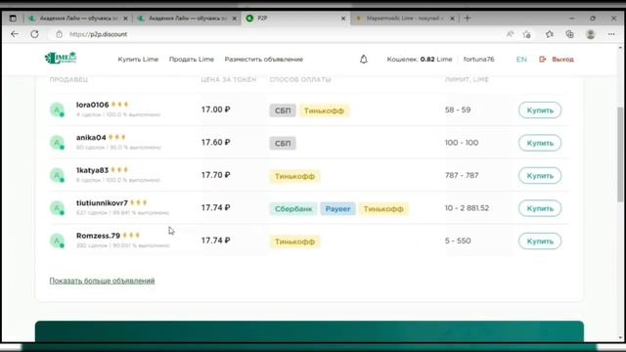Open the tab actions menu icon

[x=13, y=19]
